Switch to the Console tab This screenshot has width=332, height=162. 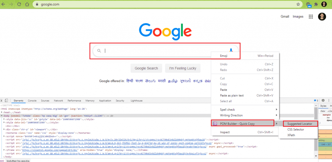32,101
